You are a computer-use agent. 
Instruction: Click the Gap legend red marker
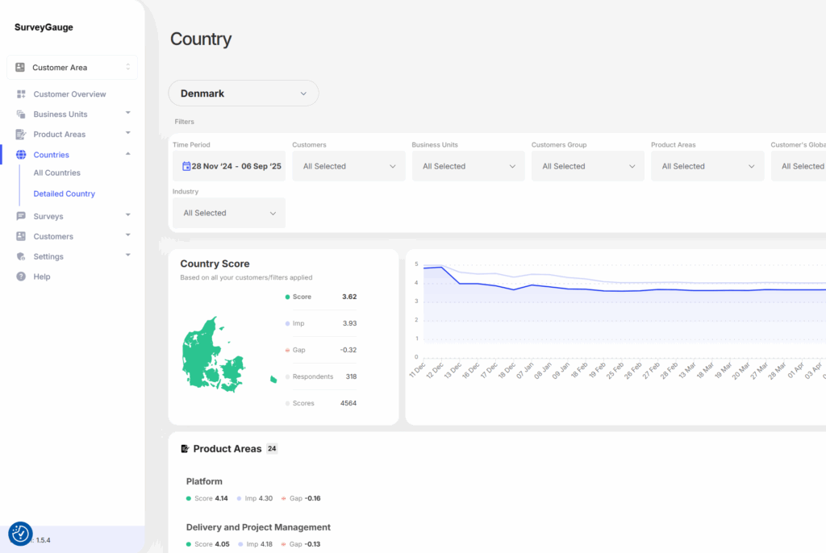(288, 350)
